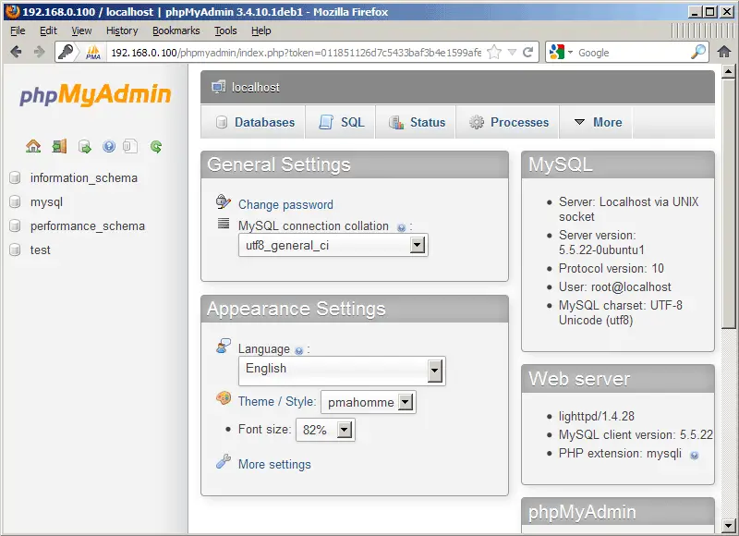This screenshot has height=536, width=739.
Task: Click the phpMyAdmin logo
Action: 95,93
